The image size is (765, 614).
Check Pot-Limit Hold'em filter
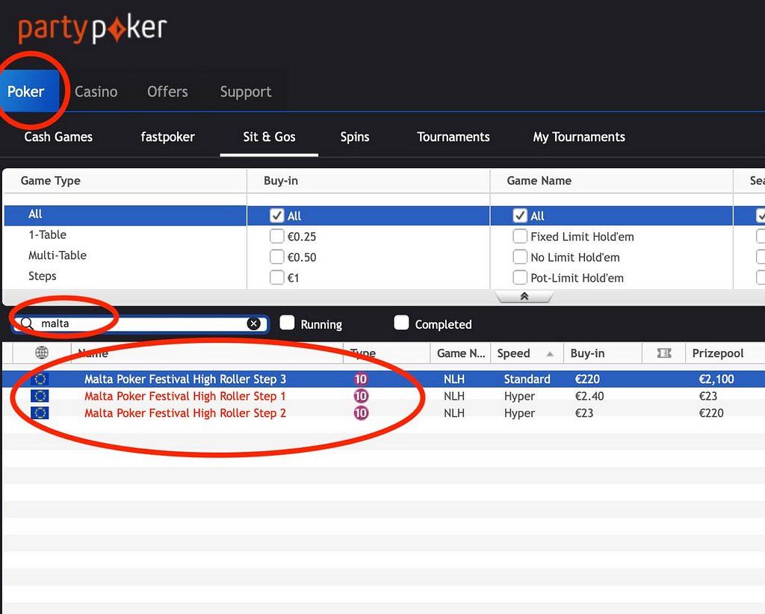tap(520, 277)
